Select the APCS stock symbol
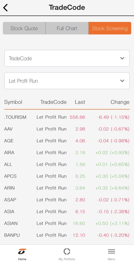 click(x=10, y=176)
